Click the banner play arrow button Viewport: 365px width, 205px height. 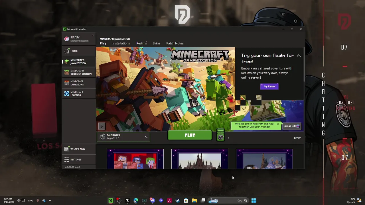(x=102, y=126)
